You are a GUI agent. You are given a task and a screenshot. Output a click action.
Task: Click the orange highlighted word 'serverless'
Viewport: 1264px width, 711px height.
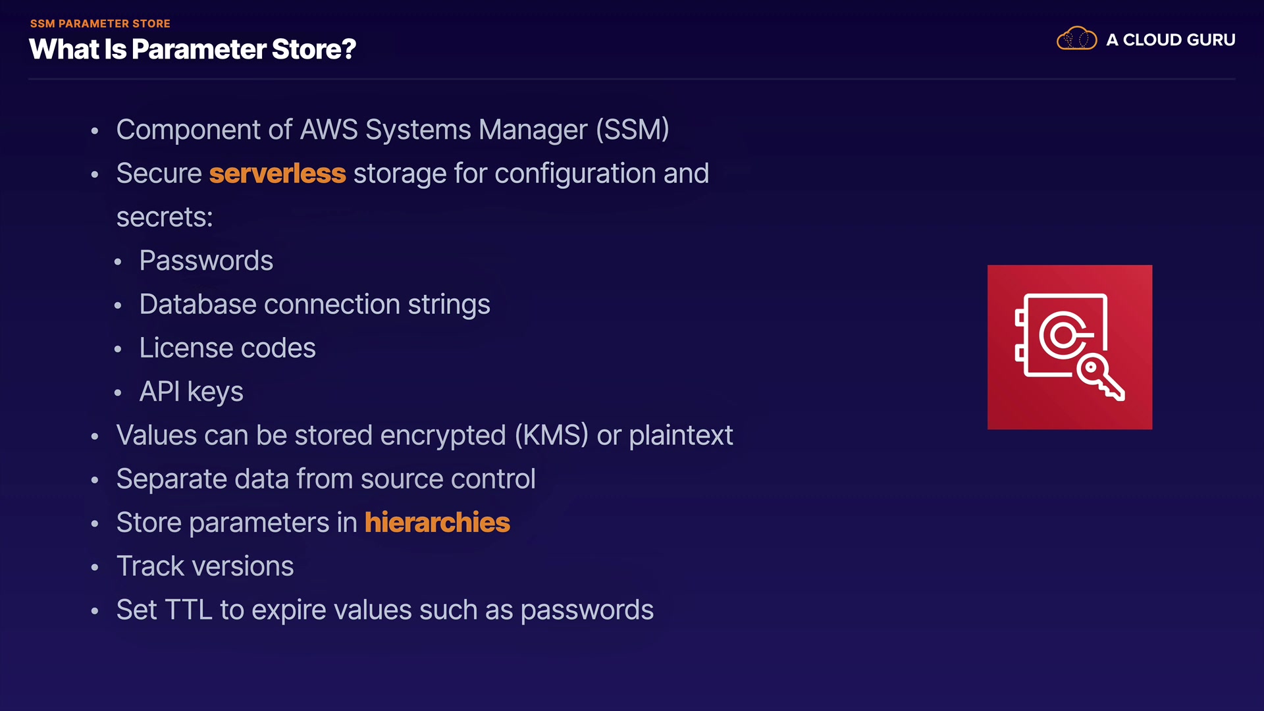[277, 174]
